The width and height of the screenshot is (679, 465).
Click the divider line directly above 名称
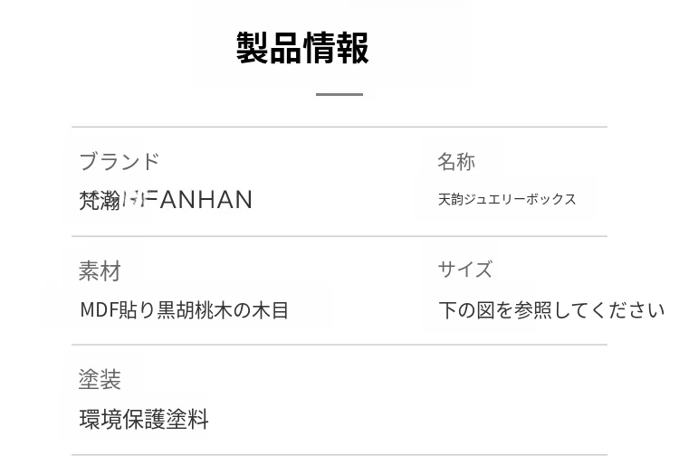pos(521,127)
